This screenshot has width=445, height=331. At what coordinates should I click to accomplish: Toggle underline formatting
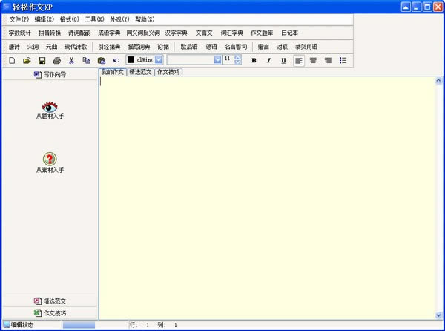coord(283,60)
